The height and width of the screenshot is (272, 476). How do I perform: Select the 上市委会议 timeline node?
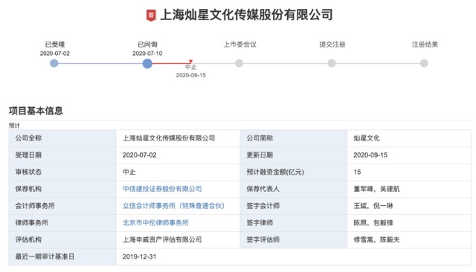239,63
